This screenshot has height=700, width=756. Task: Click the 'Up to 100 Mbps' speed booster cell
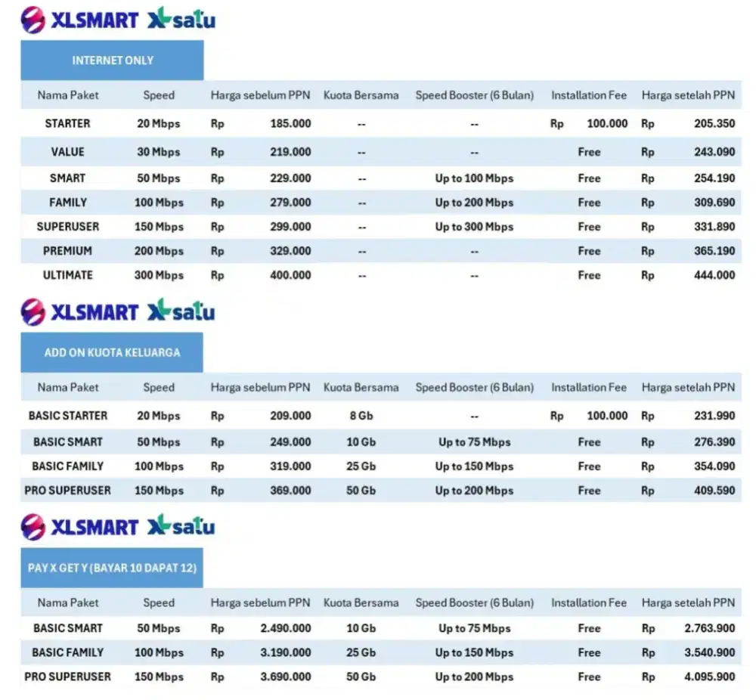474,178
